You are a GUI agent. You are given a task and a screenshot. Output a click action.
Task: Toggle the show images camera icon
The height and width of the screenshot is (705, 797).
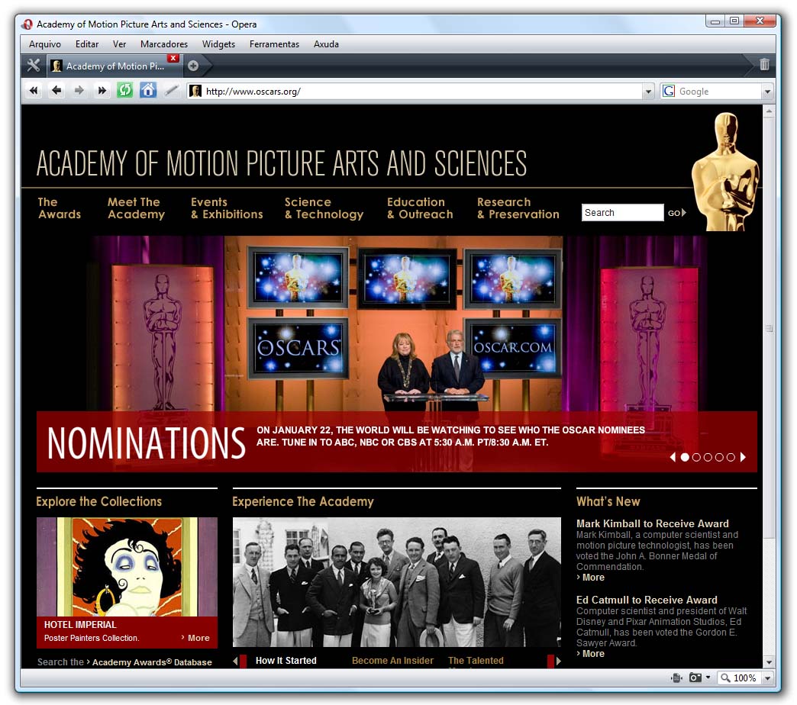click(695, 678)
